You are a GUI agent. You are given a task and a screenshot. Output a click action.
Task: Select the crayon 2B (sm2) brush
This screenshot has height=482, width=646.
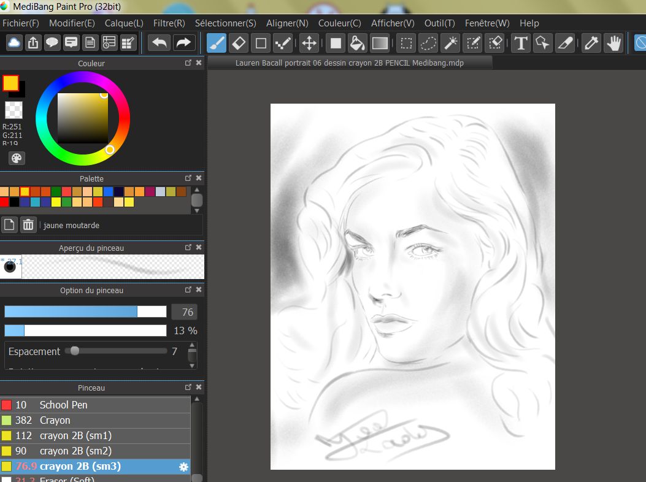click(95, 451)
